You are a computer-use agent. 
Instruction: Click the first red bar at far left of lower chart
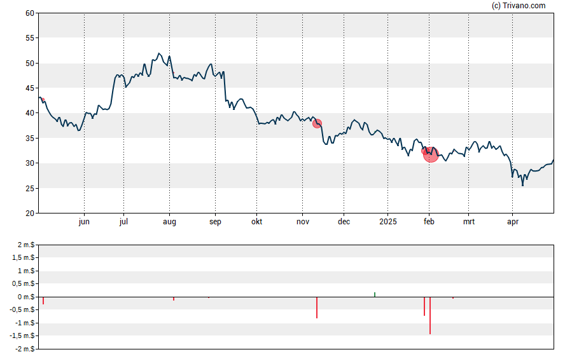tap(43, 301)
